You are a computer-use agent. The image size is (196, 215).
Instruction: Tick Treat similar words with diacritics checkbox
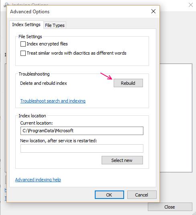[x=23, y=53]
